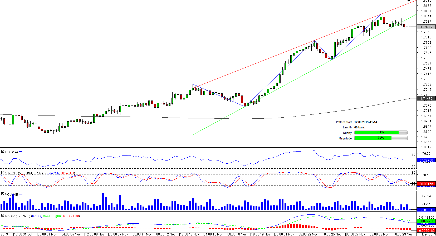Click the MACD panel box icon
The width and height of the screenshot is (436, 236).
3,215
